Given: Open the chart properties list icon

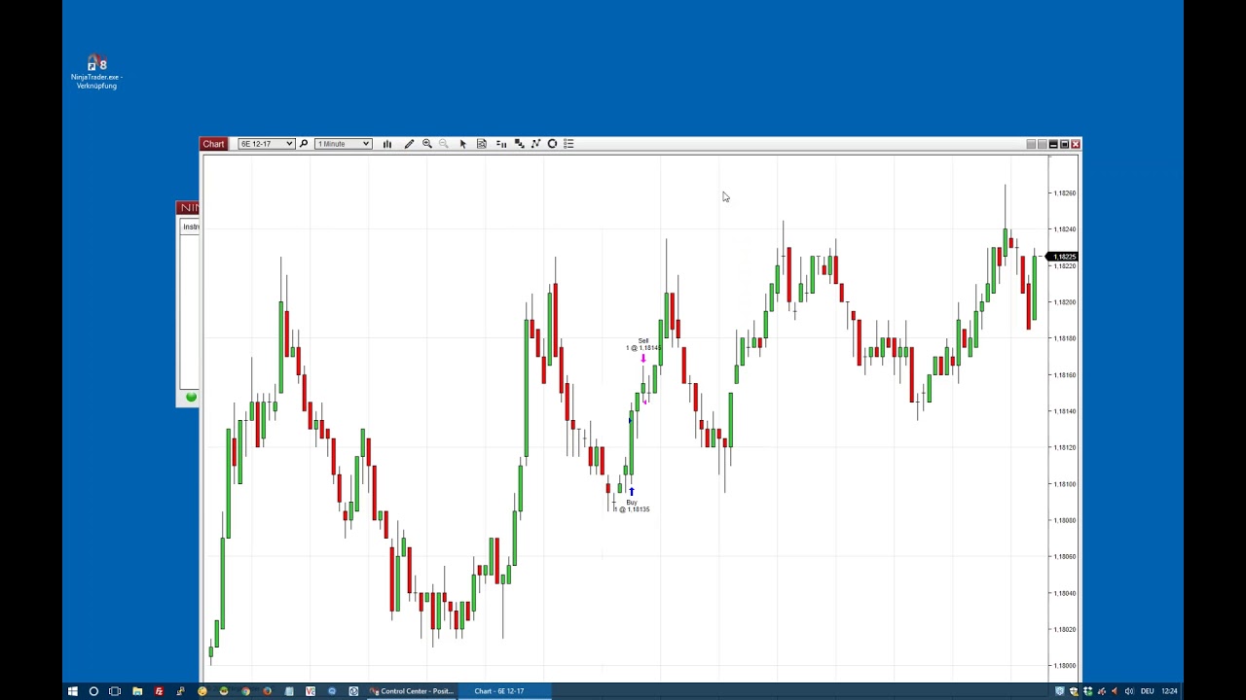Looking at the screenshot, I should 568,144.
